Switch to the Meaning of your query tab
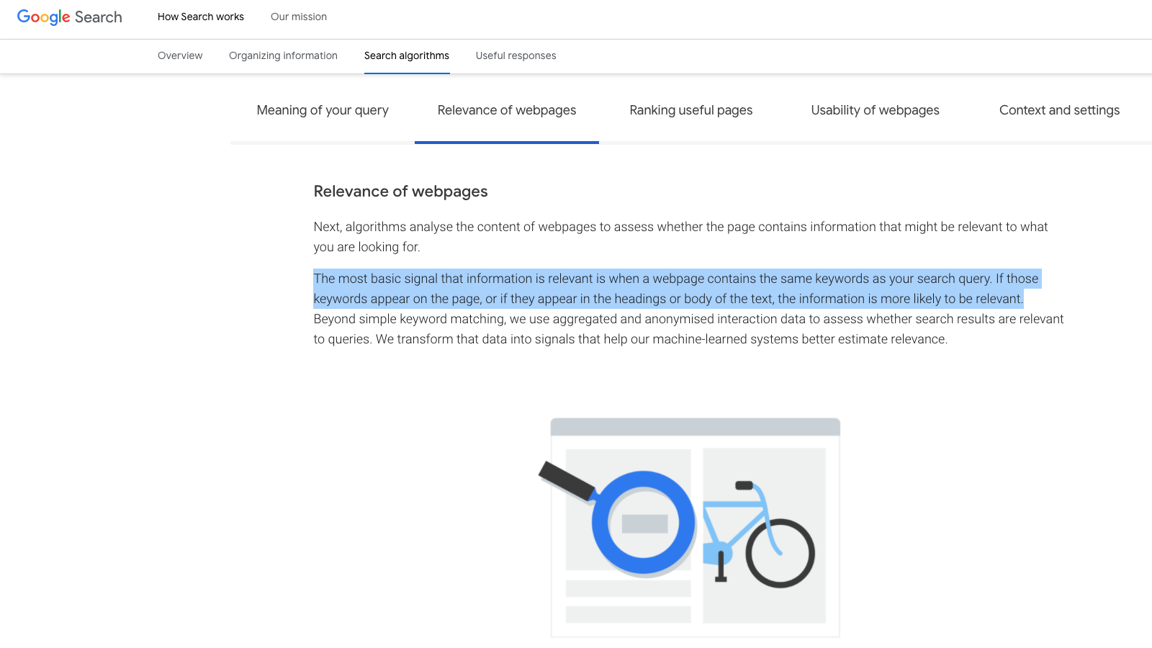 [x=323, y=110]
